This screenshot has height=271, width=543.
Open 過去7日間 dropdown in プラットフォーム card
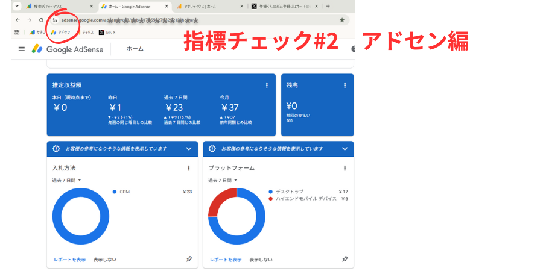click(x=223, y=180)
